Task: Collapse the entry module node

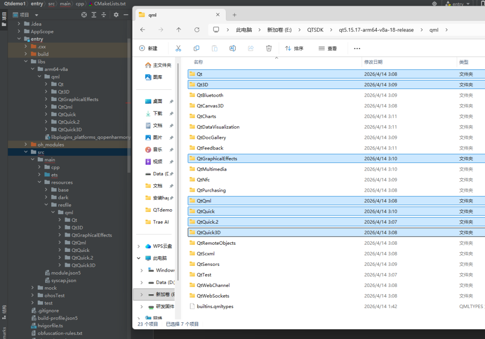Action: tap(19, 39)
